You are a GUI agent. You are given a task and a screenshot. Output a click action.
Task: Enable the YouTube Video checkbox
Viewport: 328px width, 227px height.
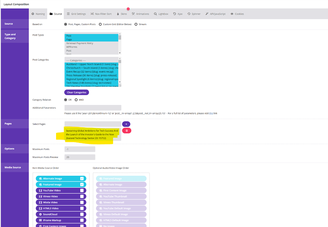pyautogui.click(x=82, y=190)
